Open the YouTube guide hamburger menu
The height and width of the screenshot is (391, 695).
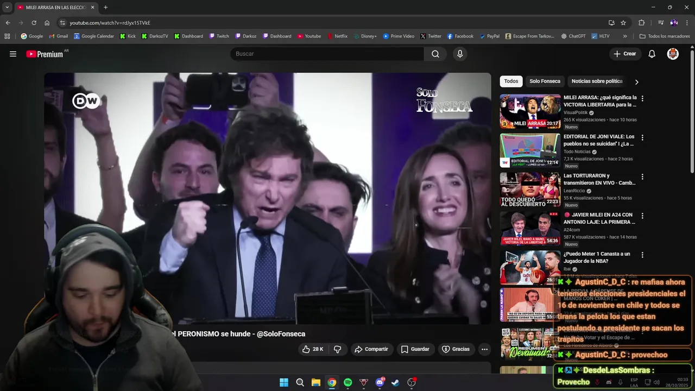(x=13, y=54)
